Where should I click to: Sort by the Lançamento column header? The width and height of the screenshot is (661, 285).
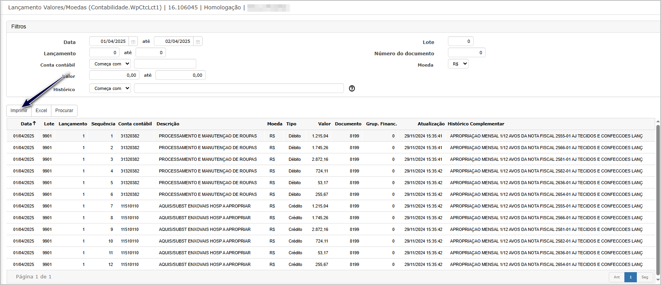click(73, 124)
